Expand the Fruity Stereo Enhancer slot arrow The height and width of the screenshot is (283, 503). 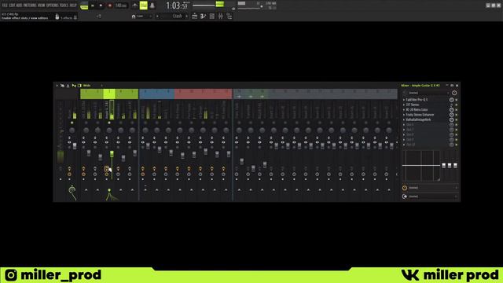[x=404, y=115]
